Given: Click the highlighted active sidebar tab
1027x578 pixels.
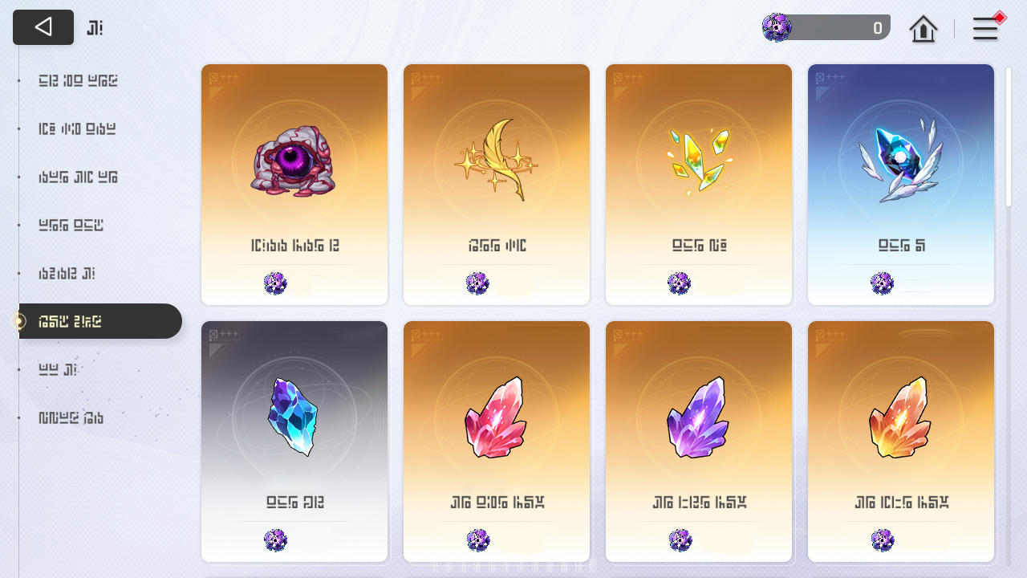Looking at the screenshot, I should [100, 321].
